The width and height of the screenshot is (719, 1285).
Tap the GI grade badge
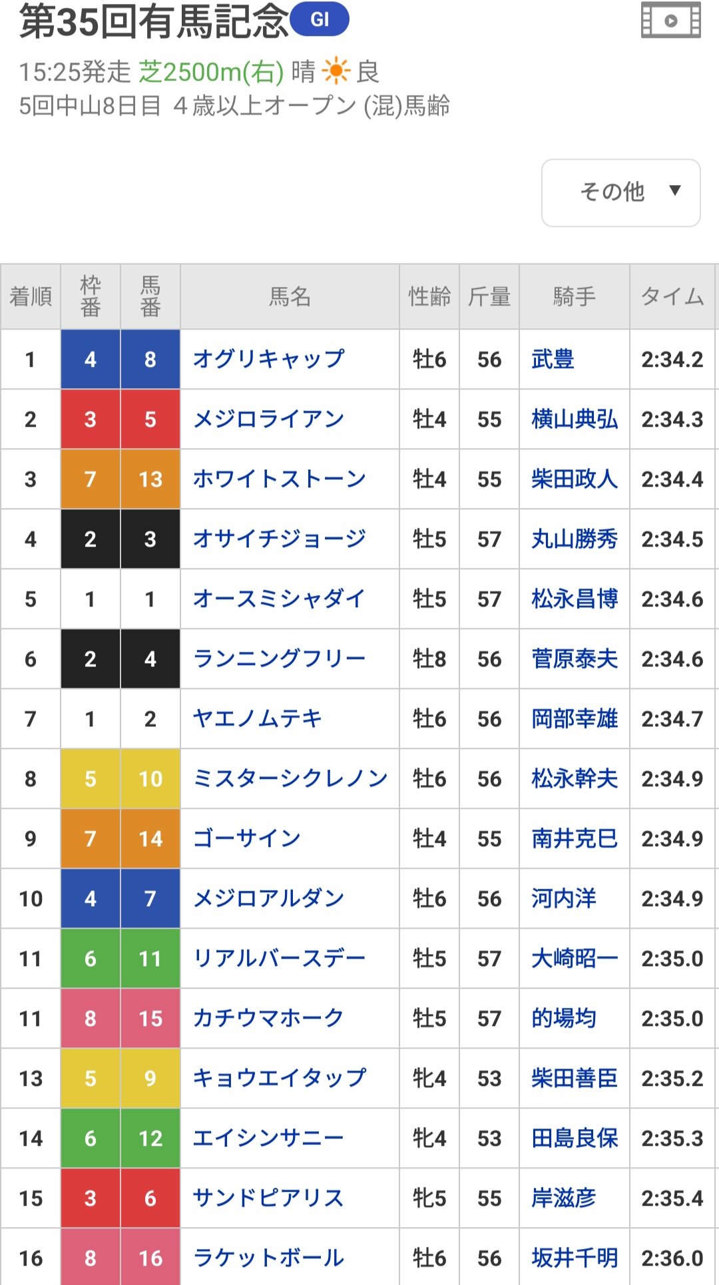320,19
